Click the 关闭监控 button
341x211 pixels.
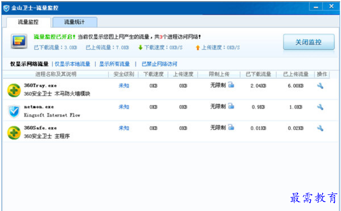point(309,42)
